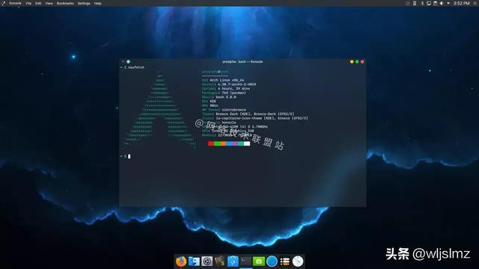
Task: Click the circular tray icon at far left of tray
Action: pyautogui.click(x=407, y=3)
